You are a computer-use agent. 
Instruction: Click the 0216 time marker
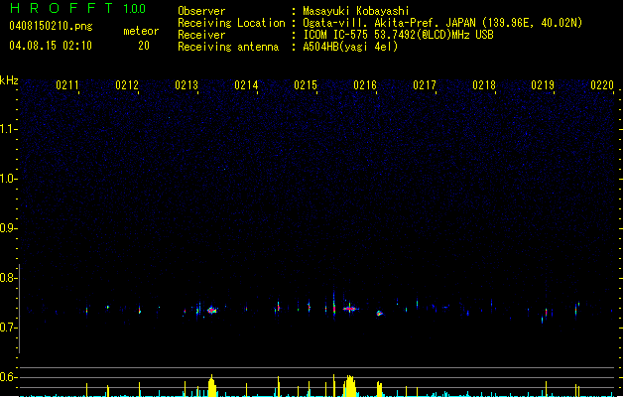[x=365, y=85]
